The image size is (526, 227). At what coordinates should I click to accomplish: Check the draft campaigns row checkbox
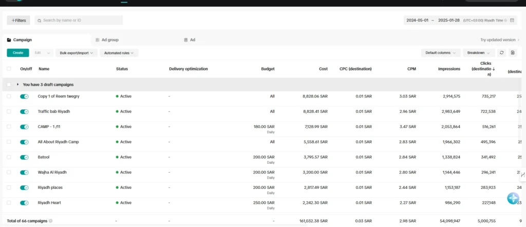coord(9,85)
